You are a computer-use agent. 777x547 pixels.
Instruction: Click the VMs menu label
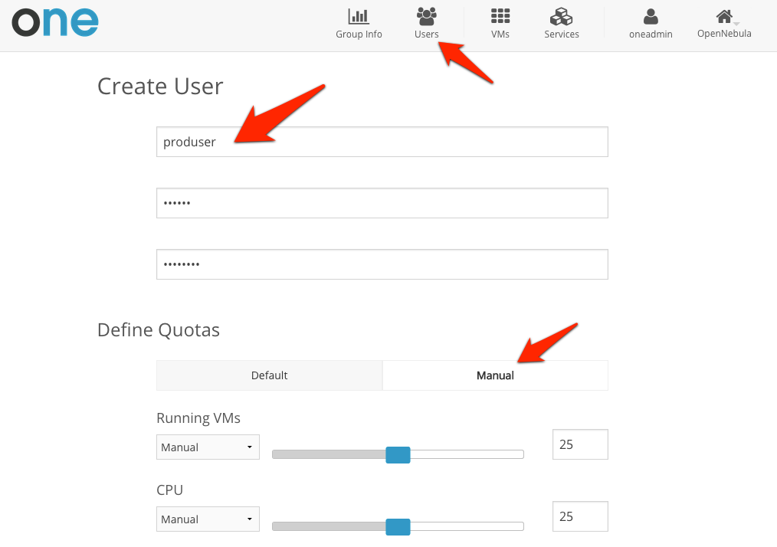(x=500, y=34)
